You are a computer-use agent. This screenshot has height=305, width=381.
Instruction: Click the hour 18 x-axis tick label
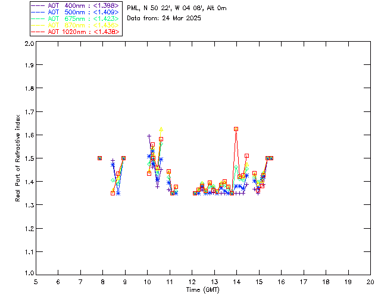pos(326,282)
